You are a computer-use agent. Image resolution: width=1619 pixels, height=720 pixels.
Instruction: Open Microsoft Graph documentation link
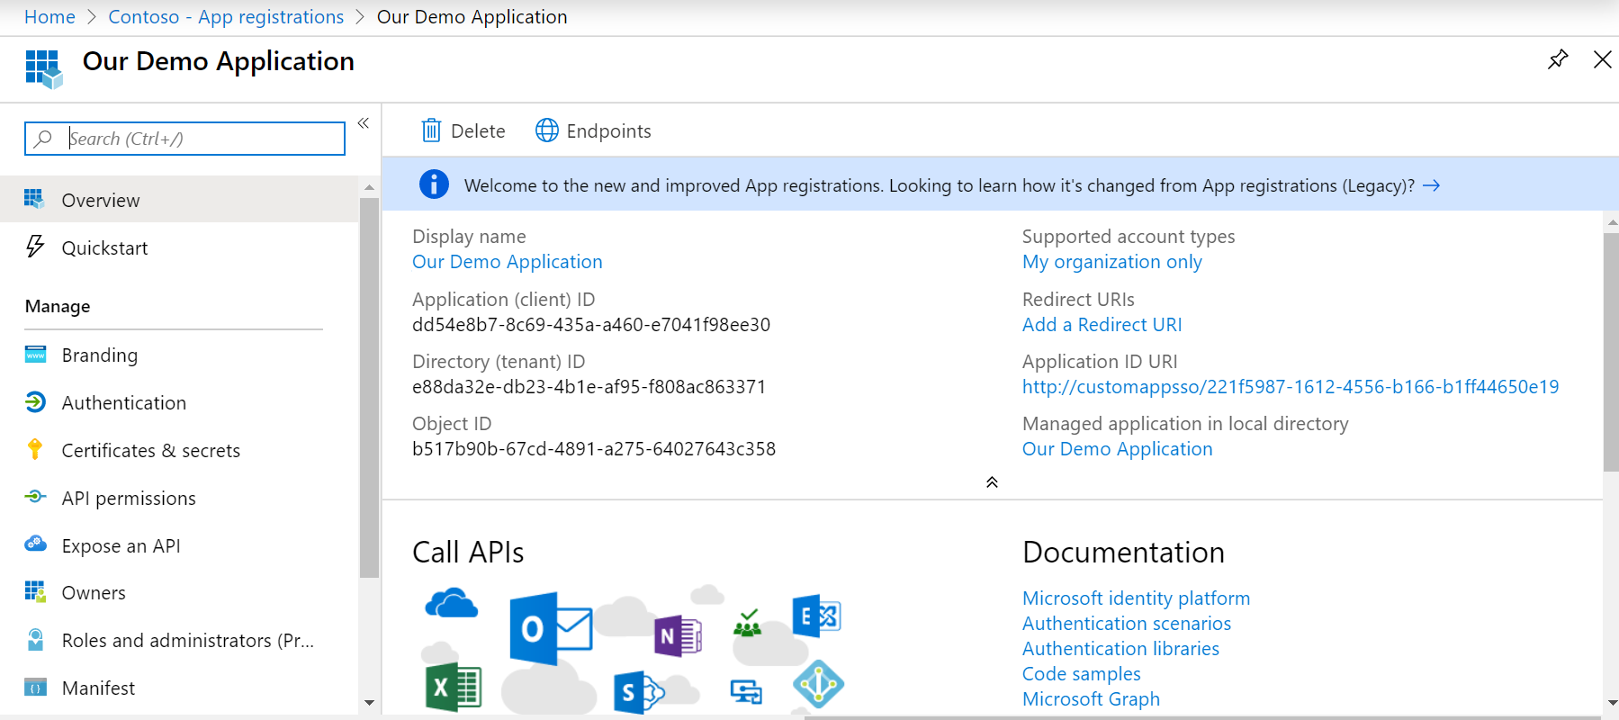point(1092,699)
